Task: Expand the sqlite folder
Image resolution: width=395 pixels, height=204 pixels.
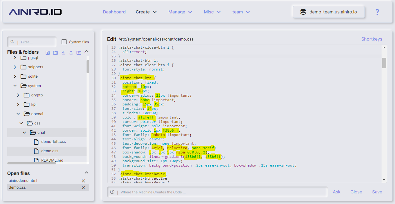Action: point(15,76)
